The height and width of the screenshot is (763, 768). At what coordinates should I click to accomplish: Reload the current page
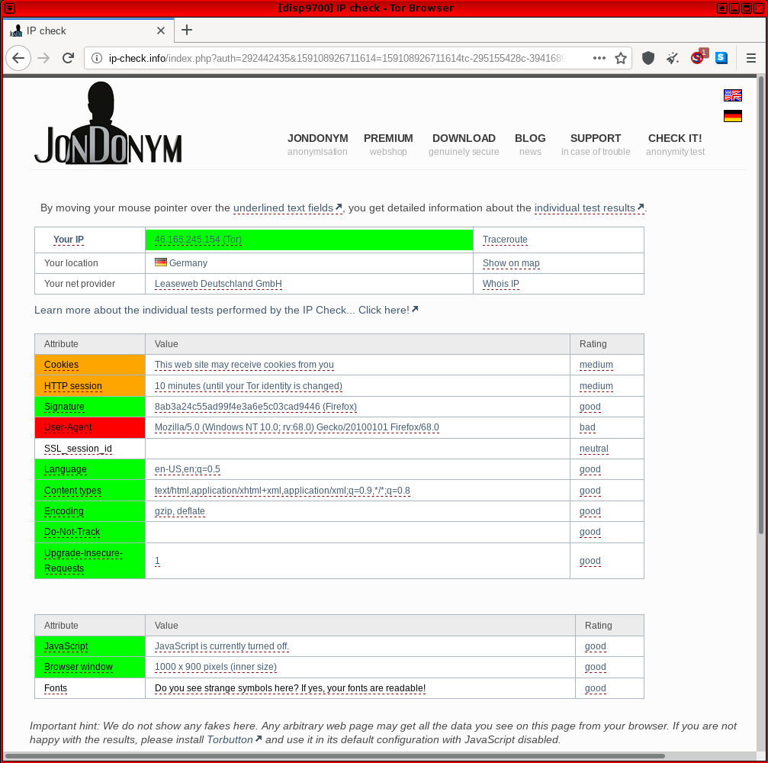point(68,58)
